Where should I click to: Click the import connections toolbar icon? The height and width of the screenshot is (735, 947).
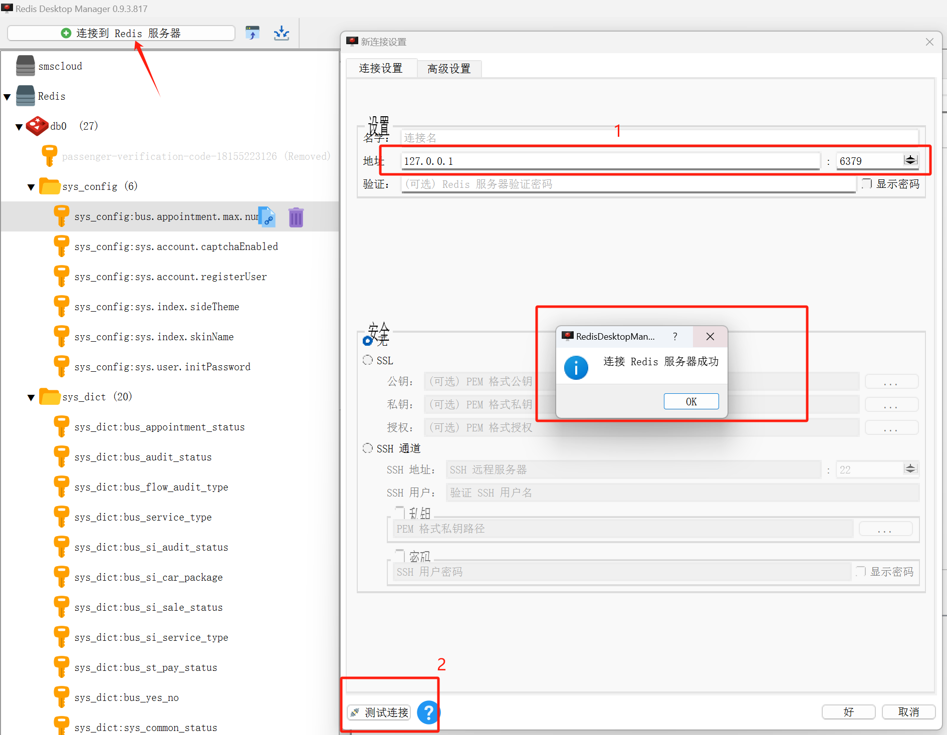coord(253,33)
